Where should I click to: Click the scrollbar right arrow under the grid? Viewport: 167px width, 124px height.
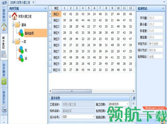133,91
